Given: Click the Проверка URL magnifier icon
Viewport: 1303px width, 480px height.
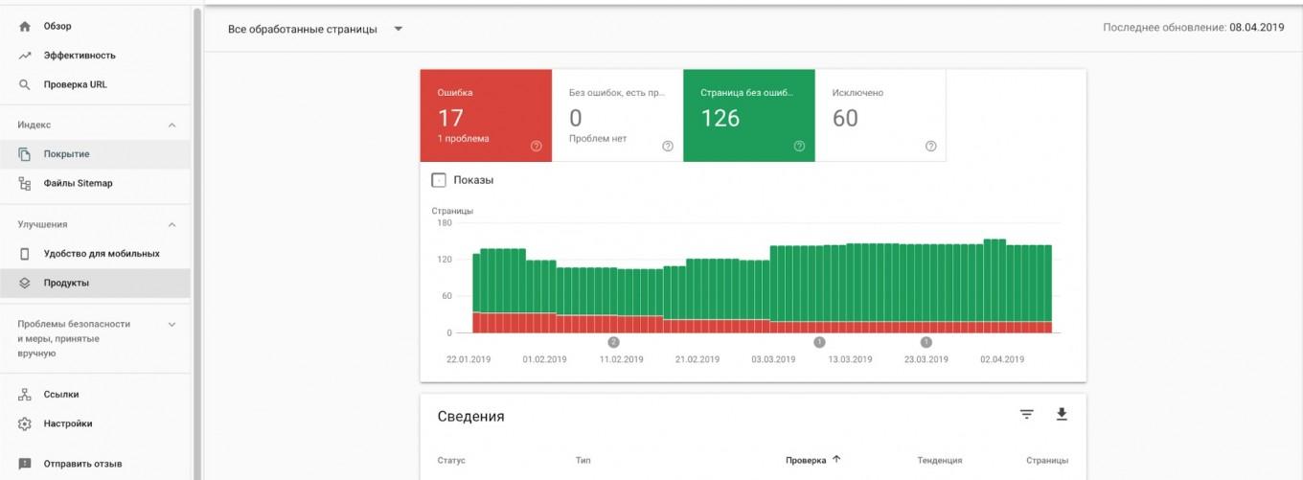Looking at the screenshot, I should click(25, 84).
